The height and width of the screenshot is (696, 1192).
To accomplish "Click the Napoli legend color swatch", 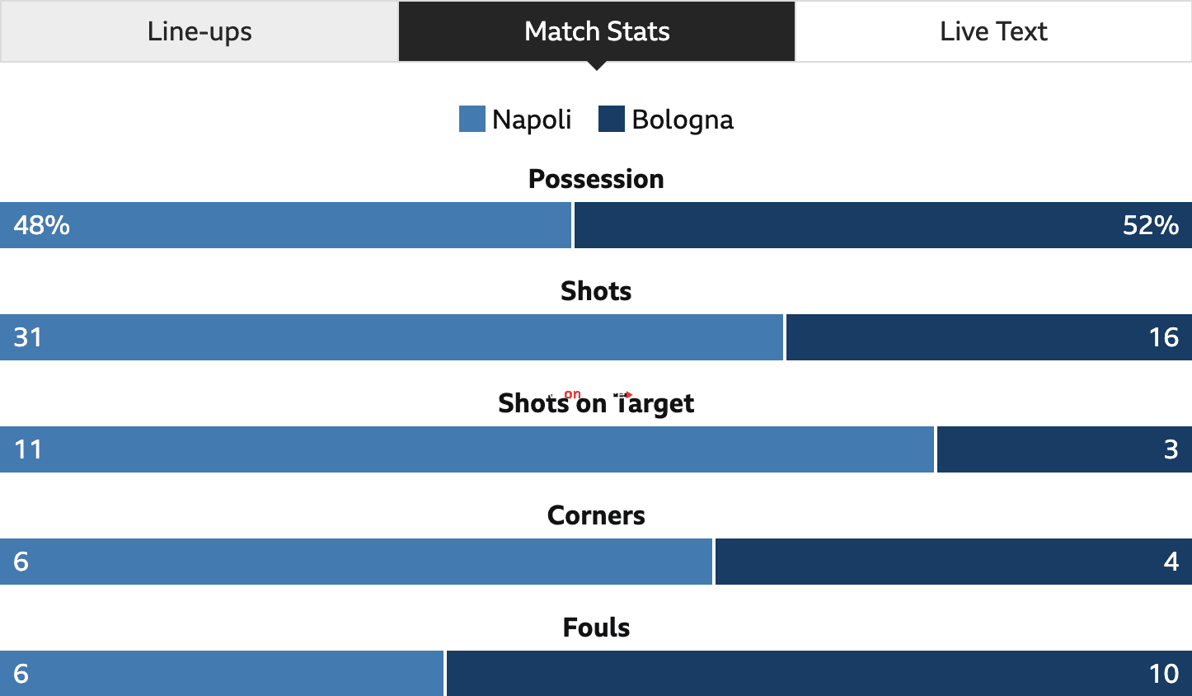I will click(x=472, y=119).
